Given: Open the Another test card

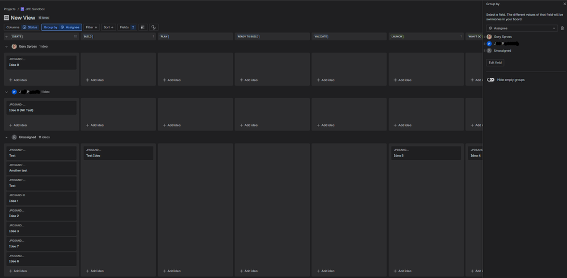Looking at the screenshot, I should 41,168.
